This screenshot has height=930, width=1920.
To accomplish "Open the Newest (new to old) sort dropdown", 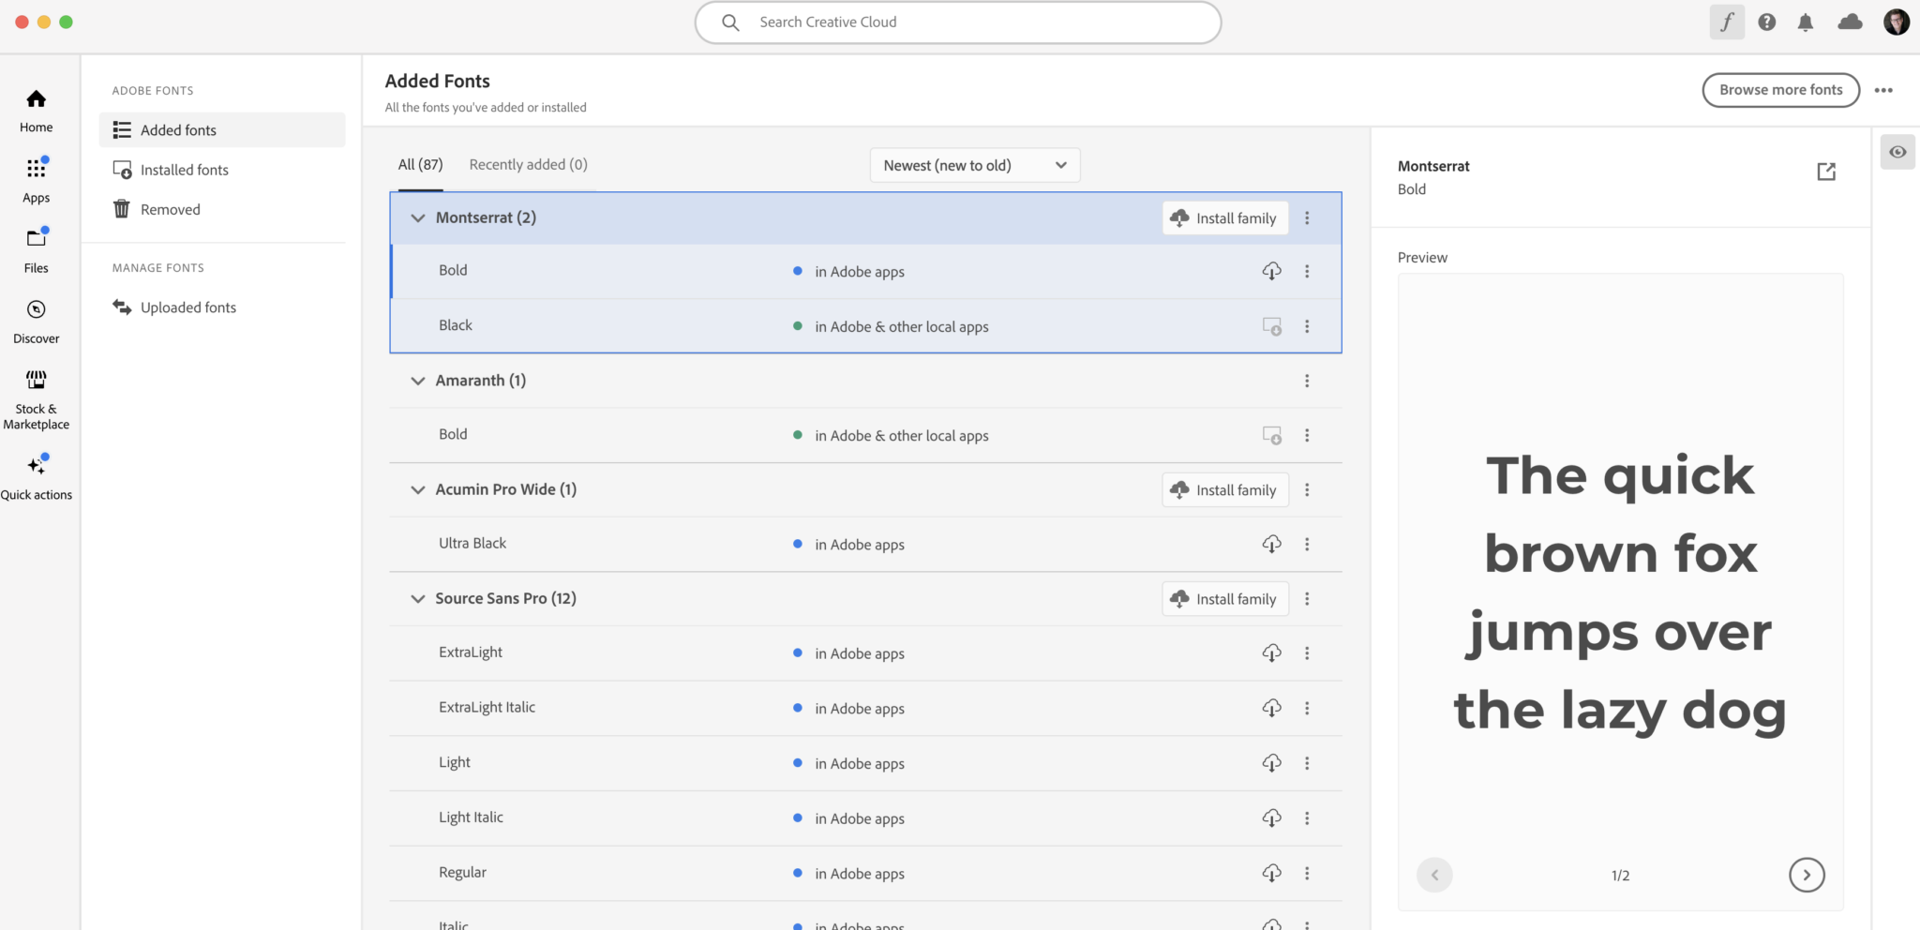I will (x=974, y=165).
